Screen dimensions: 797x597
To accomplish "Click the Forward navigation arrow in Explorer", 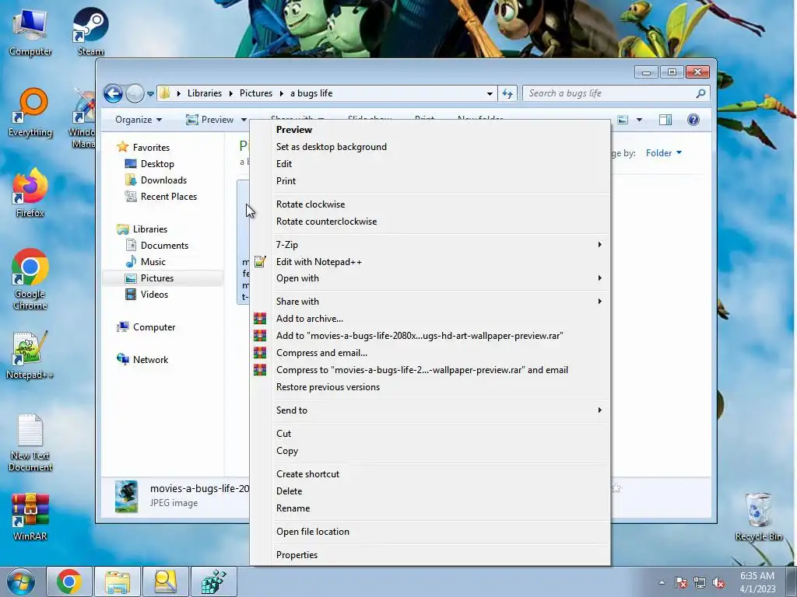I will (135, 93).
